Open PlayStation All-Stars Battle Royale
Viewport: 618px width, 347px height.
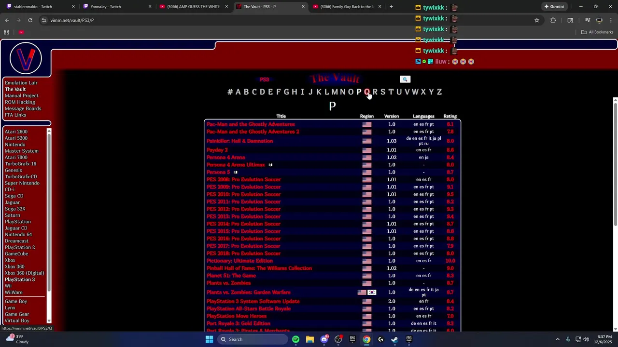click(248, 309)
